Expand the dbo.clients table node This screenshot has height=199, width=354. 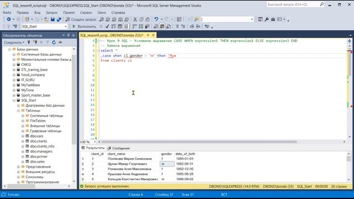click(x=23, y=142)
